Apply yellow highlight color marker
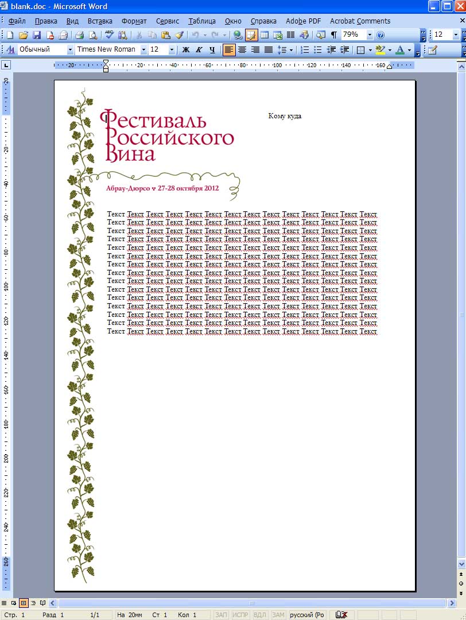Image resolution: width=466 pixels, height=620 pixels. click(380, 50)
